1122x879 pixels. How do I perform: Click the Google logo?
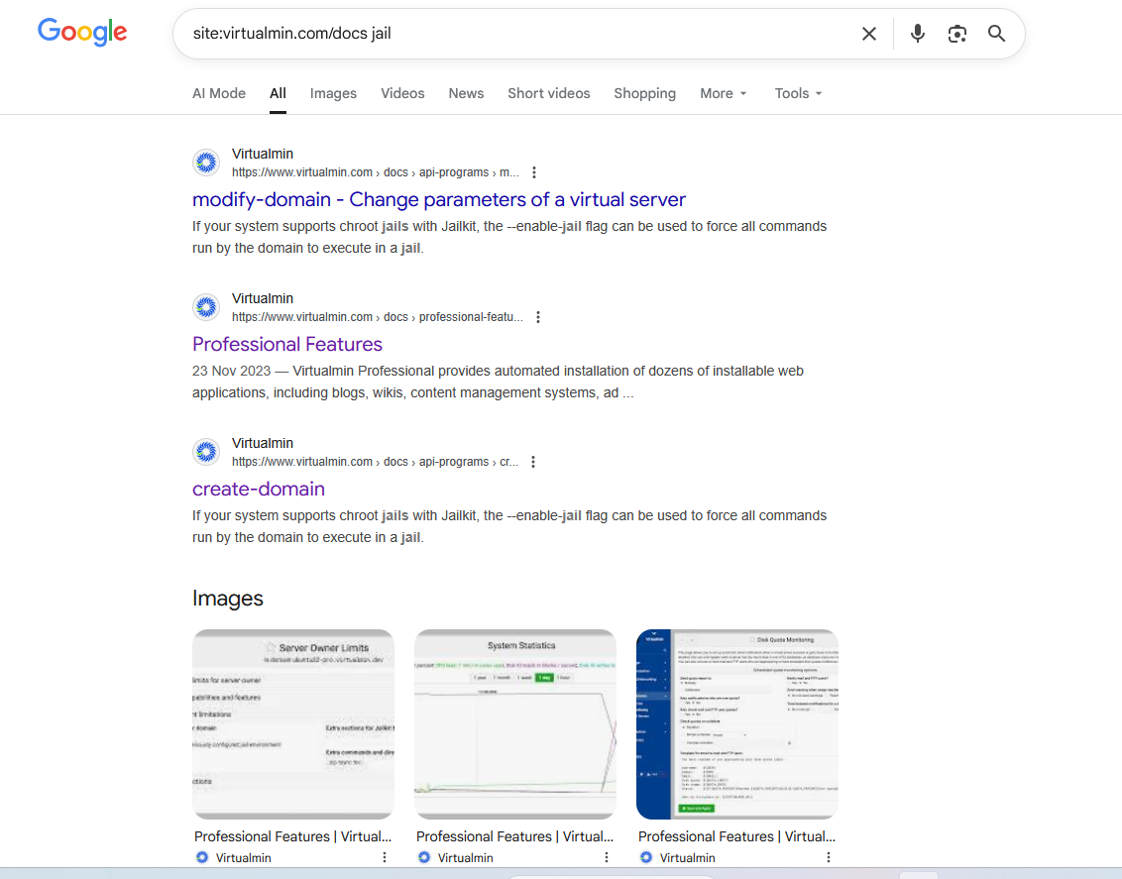click(82, 32)
